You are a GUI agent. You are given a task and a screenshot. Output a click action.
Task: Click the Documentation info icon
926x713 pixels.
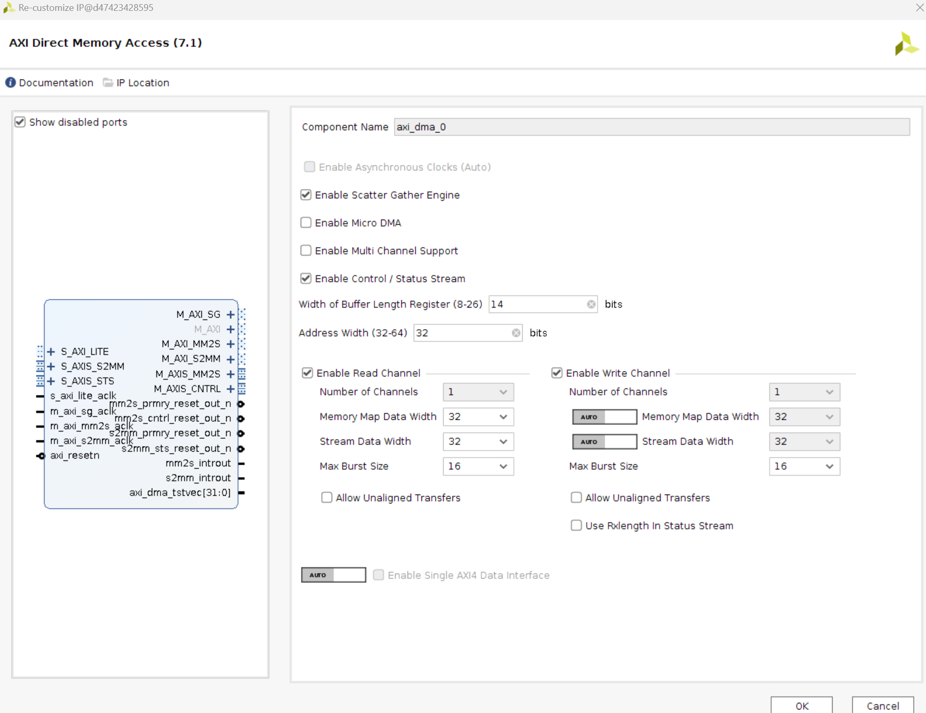coord(10,83)
